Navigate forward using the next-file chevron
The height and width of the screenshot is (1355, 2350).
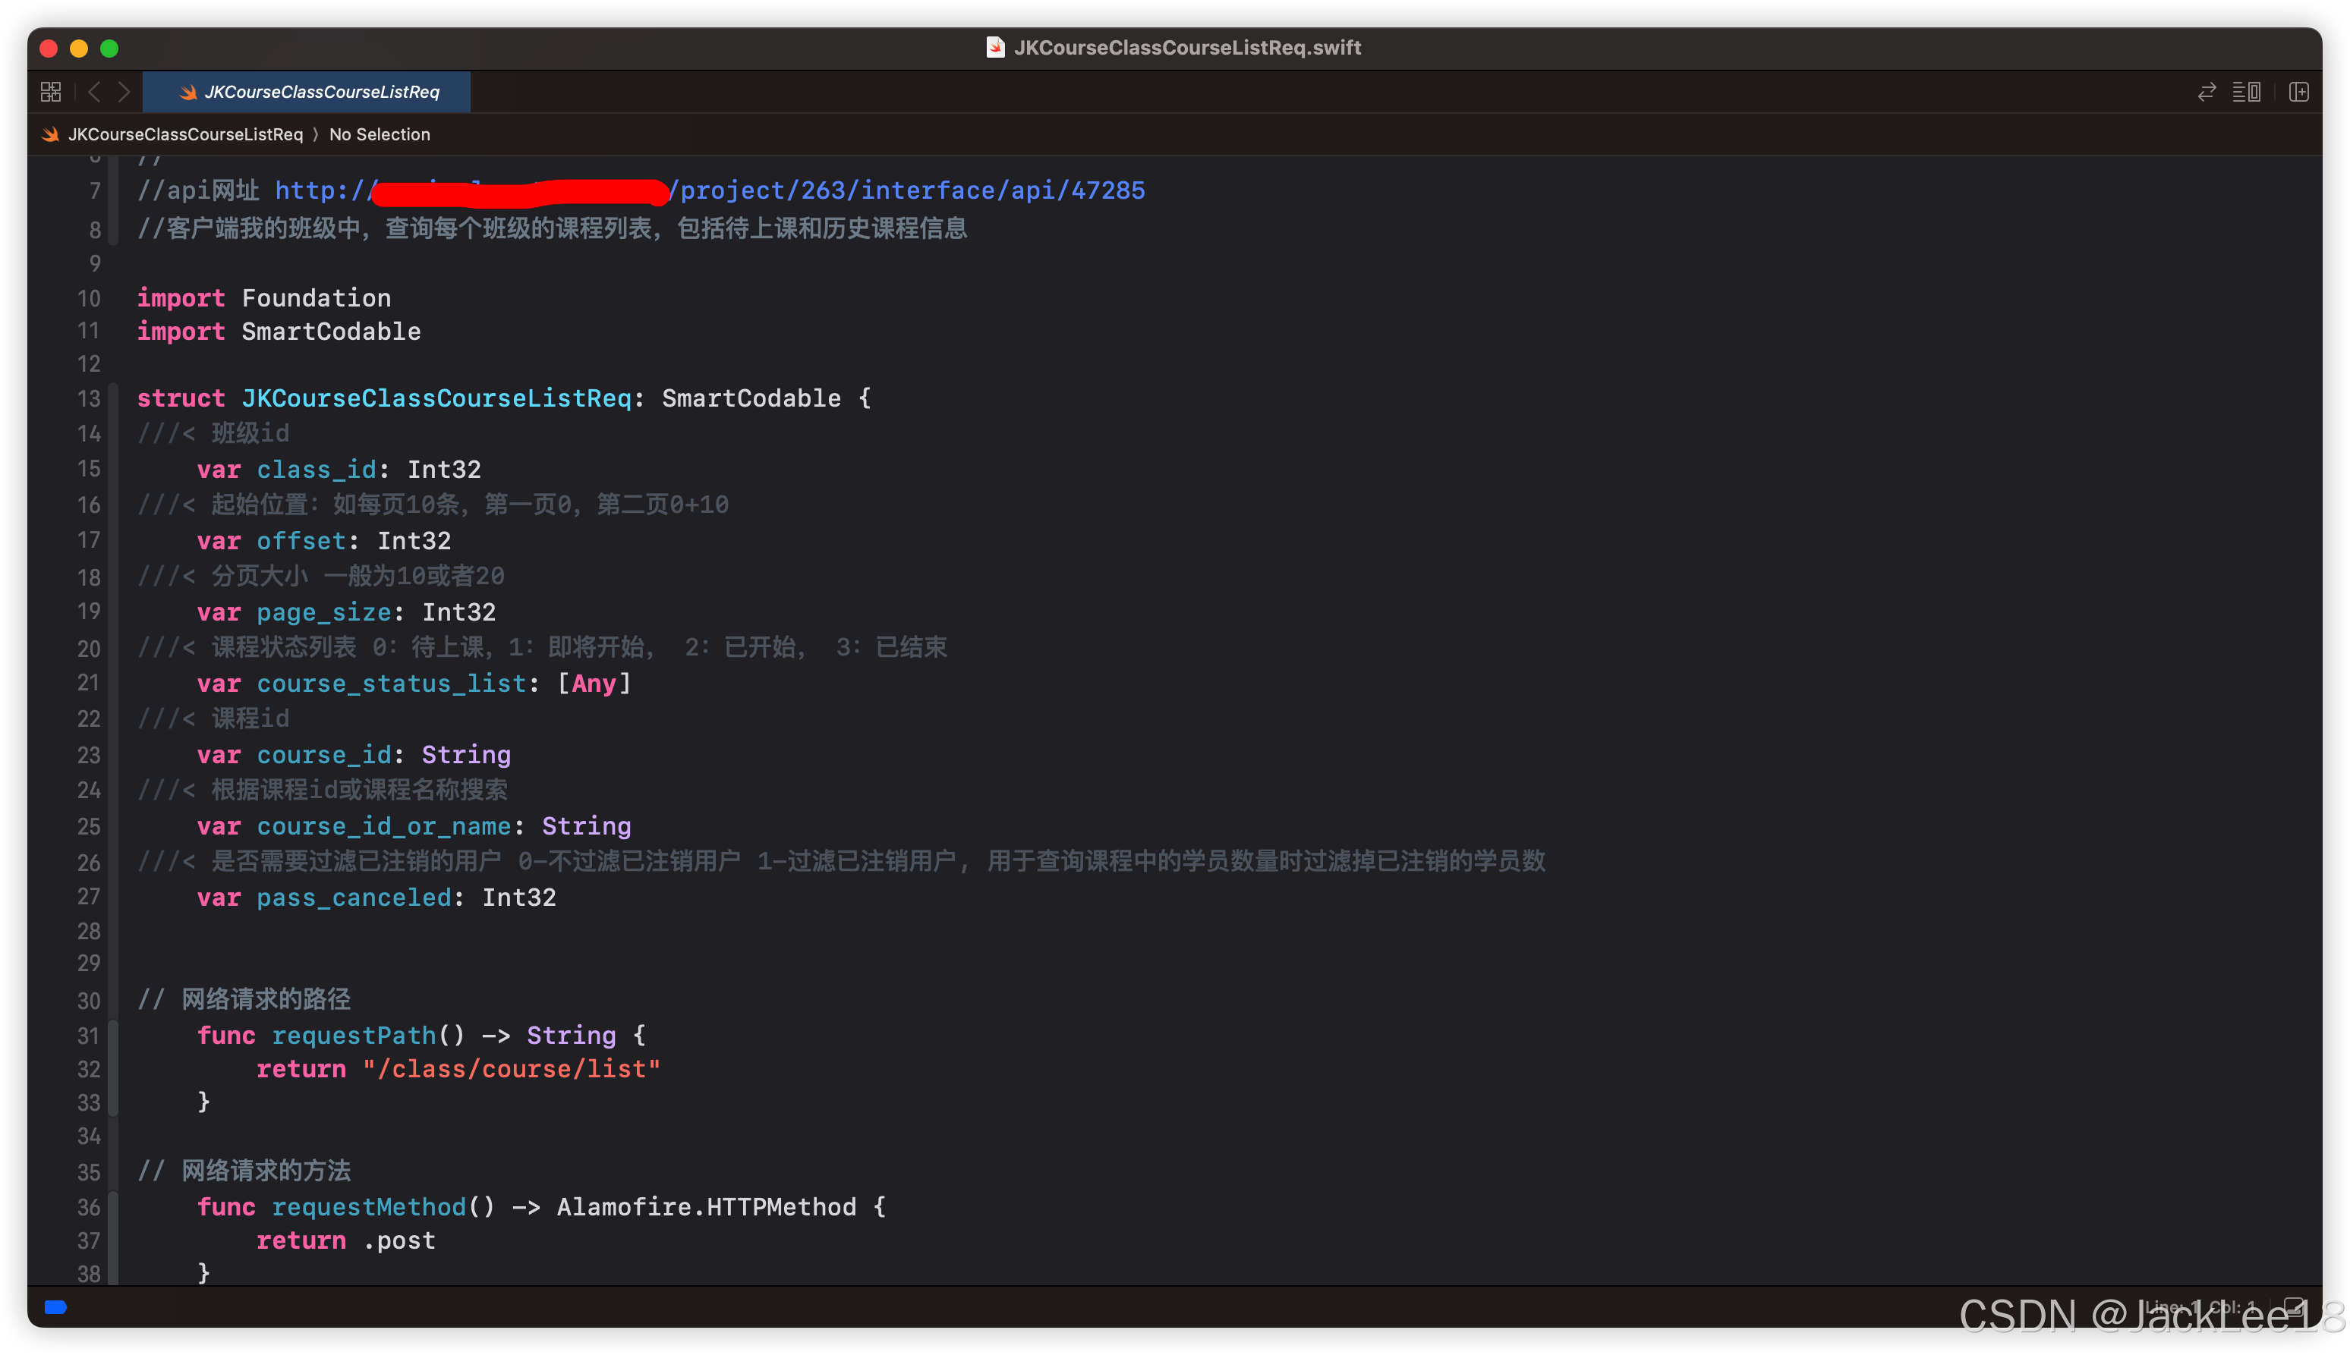pos(124,91)
